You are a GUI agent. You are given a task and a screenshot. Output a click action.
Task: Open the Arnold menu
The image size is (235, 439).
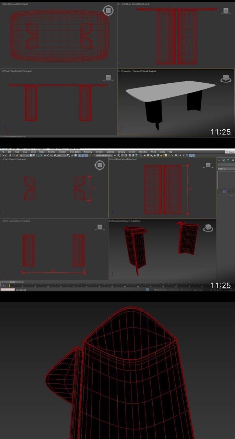(x=153, y=152)
